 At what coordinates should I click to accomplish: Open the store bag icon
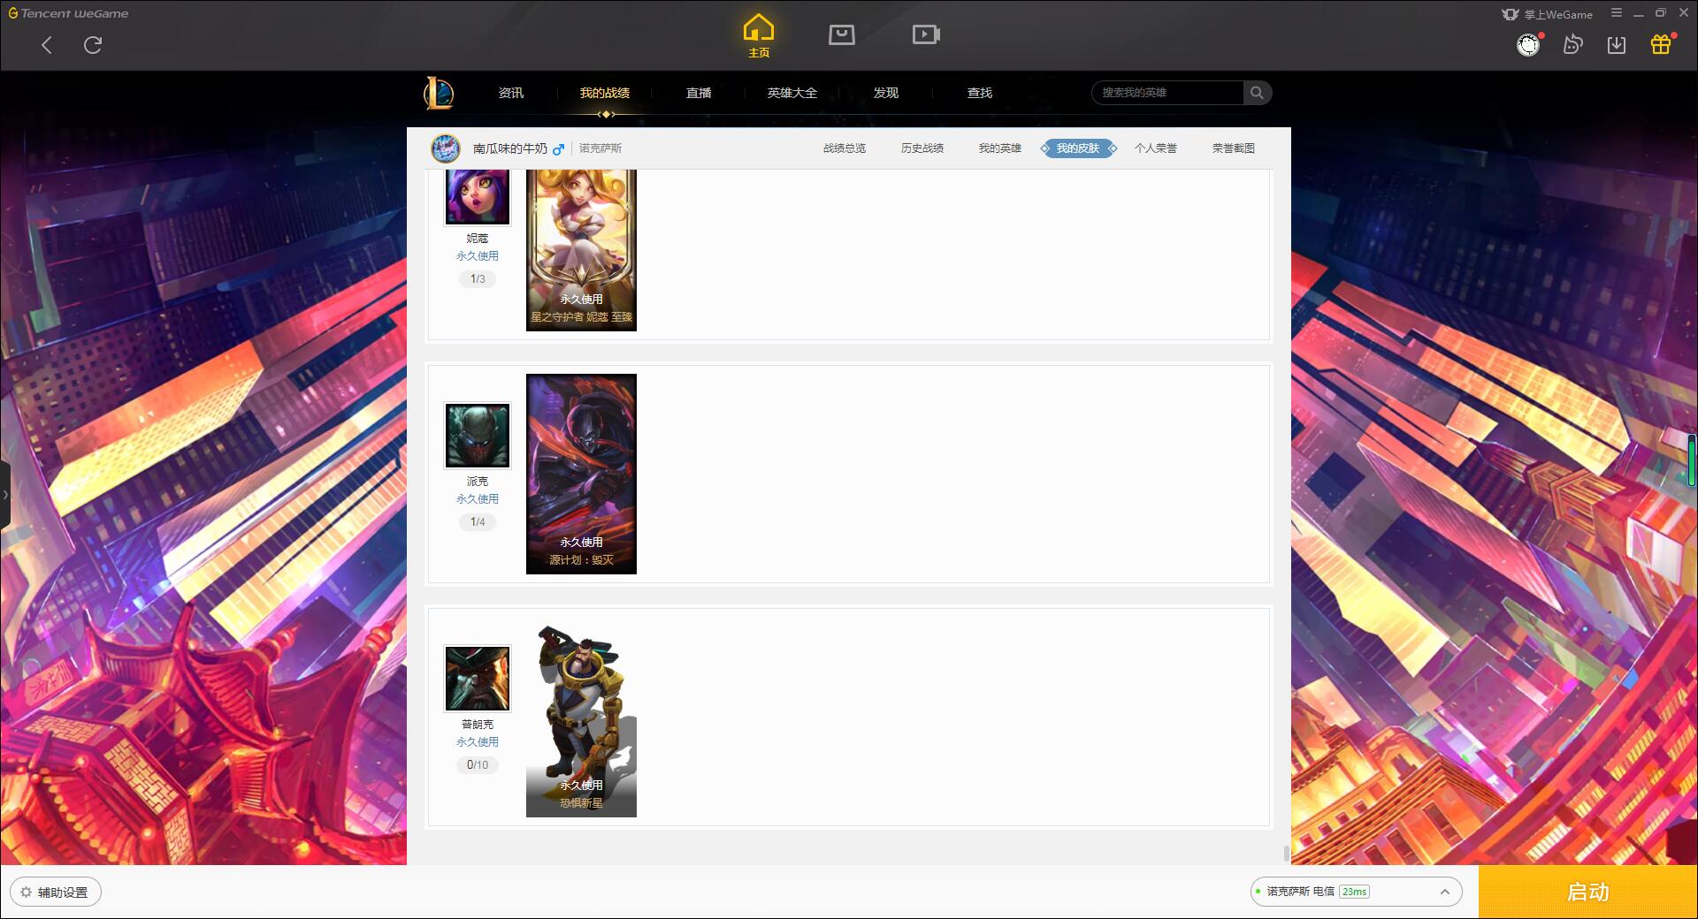point(842,34)
